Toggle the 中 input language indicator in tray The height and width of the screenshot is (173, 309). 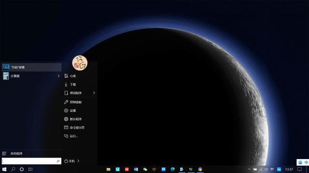click(272, 169)
